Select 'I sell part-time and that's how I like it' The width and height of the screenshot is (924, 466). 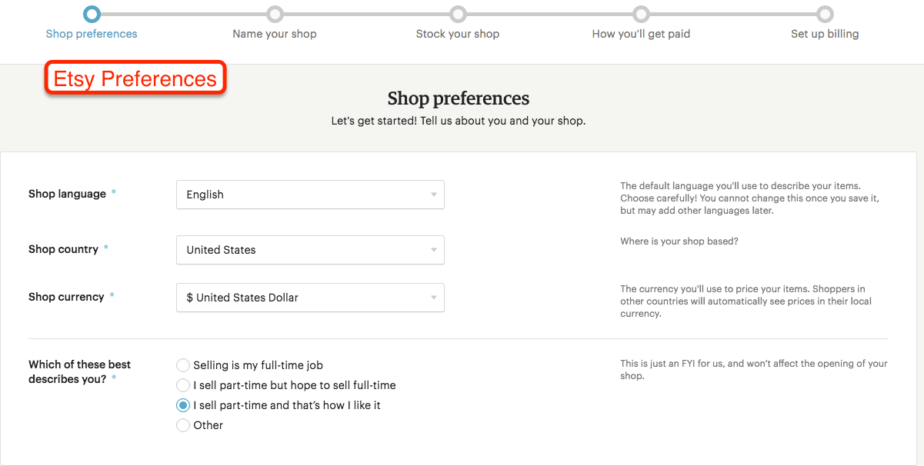pos(183,405)
